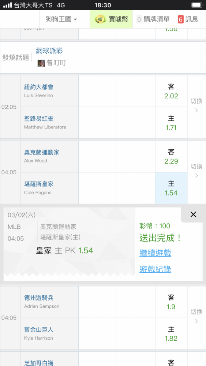Select 客 1.9 odds for 德州遊騎兵
The image size is (206, 366).
click(x=171, y=302)
